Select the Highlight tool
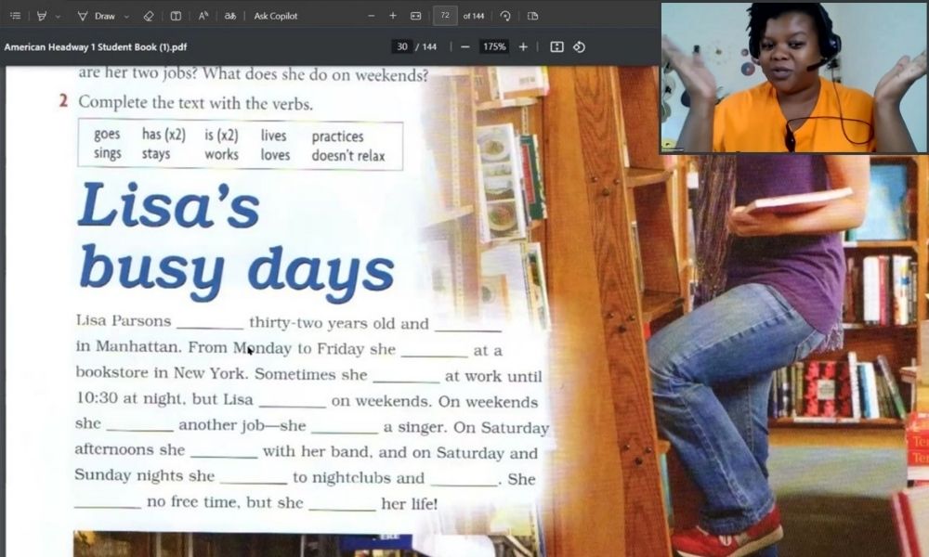Viewport: 929px width, 557px height. pyautogui.click(x=42, y=16)
